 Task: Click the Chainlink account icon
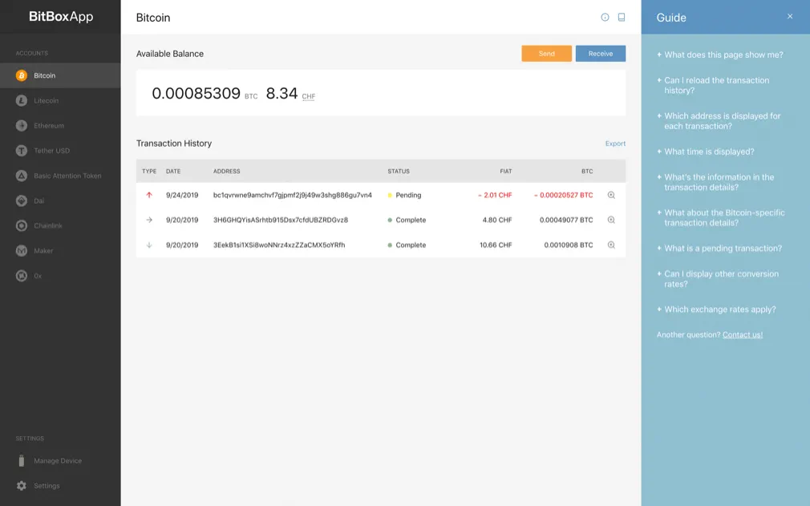(x=22, y=226)
